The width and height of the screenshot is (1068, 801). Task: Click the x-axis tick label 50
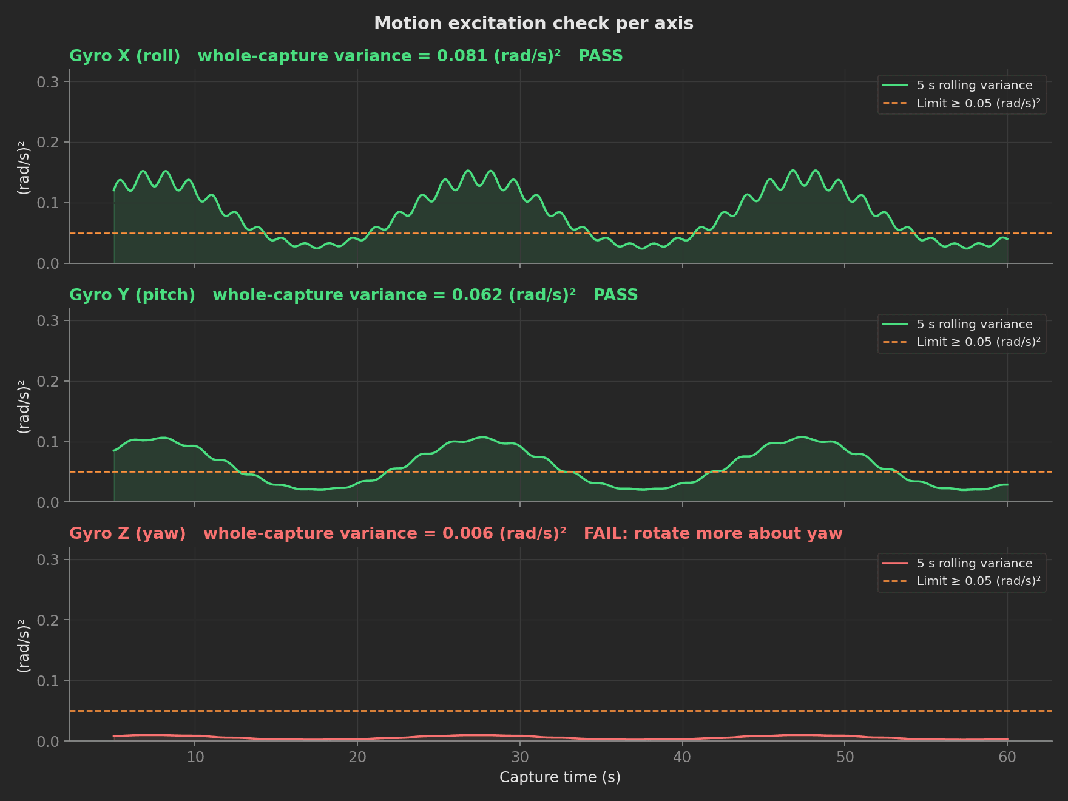pos(845,757)
